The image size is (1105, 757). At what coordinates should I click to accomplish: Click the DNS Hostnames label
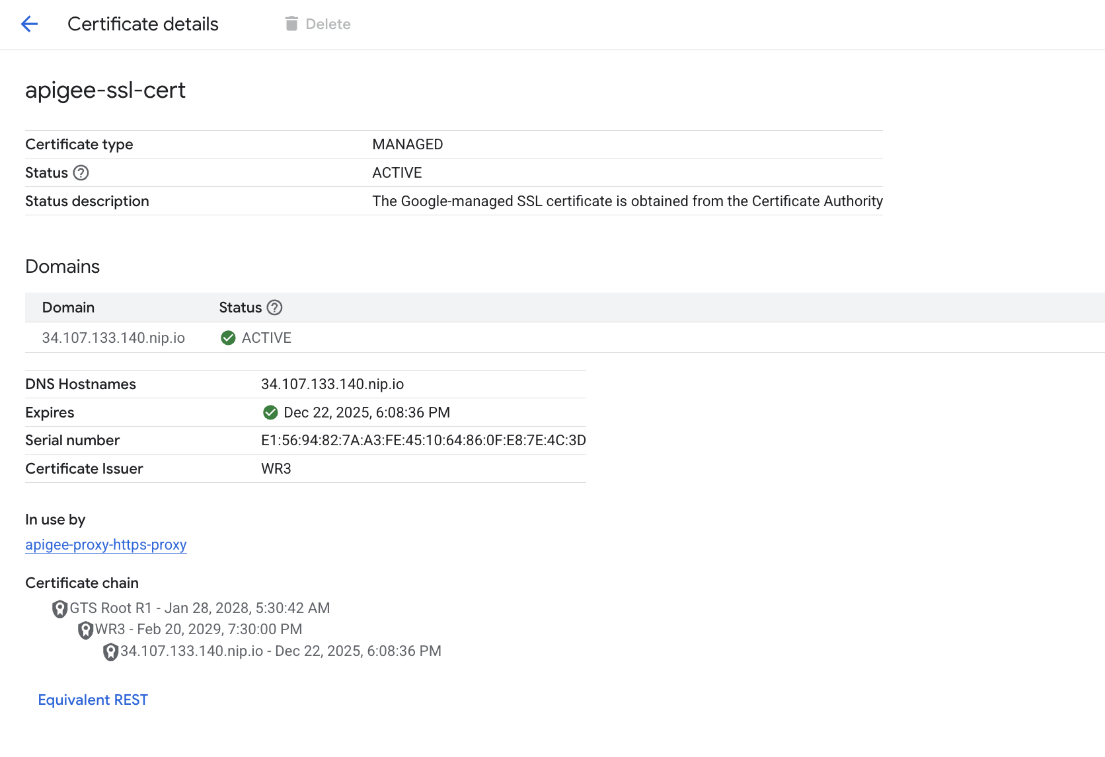(x=81, y=384)
